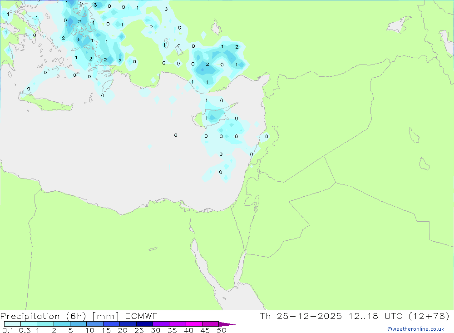Click the above-50 arrow tip of the legend
The image size is (454, 333).
pyautogui.click(x=227, y=324)
